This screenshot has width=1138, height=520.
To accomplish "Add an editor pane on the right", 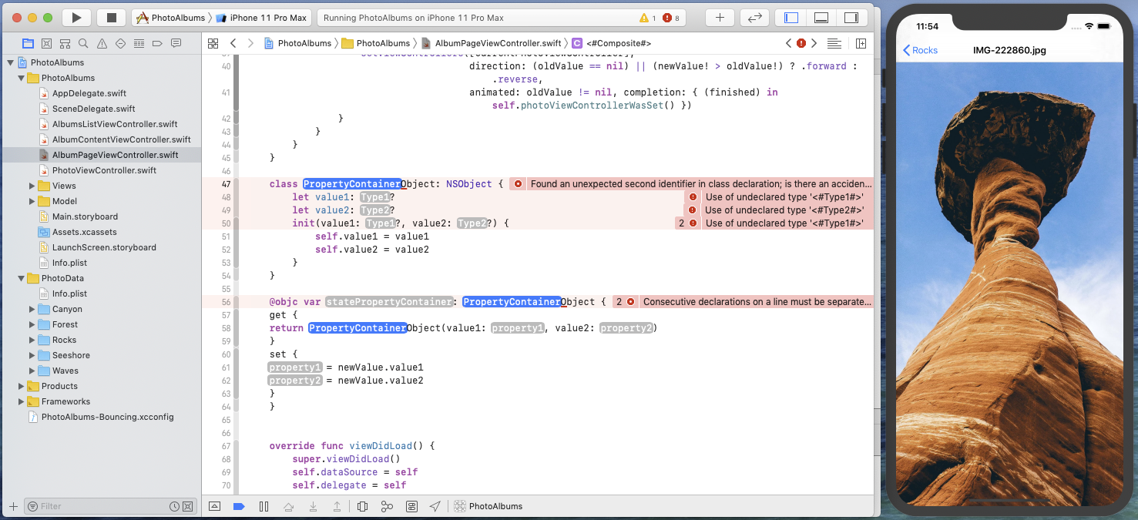I will (x=861, y=43).
